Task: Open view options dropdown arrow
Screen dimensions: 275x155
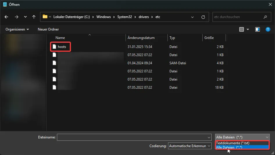Action: [248, 29]
